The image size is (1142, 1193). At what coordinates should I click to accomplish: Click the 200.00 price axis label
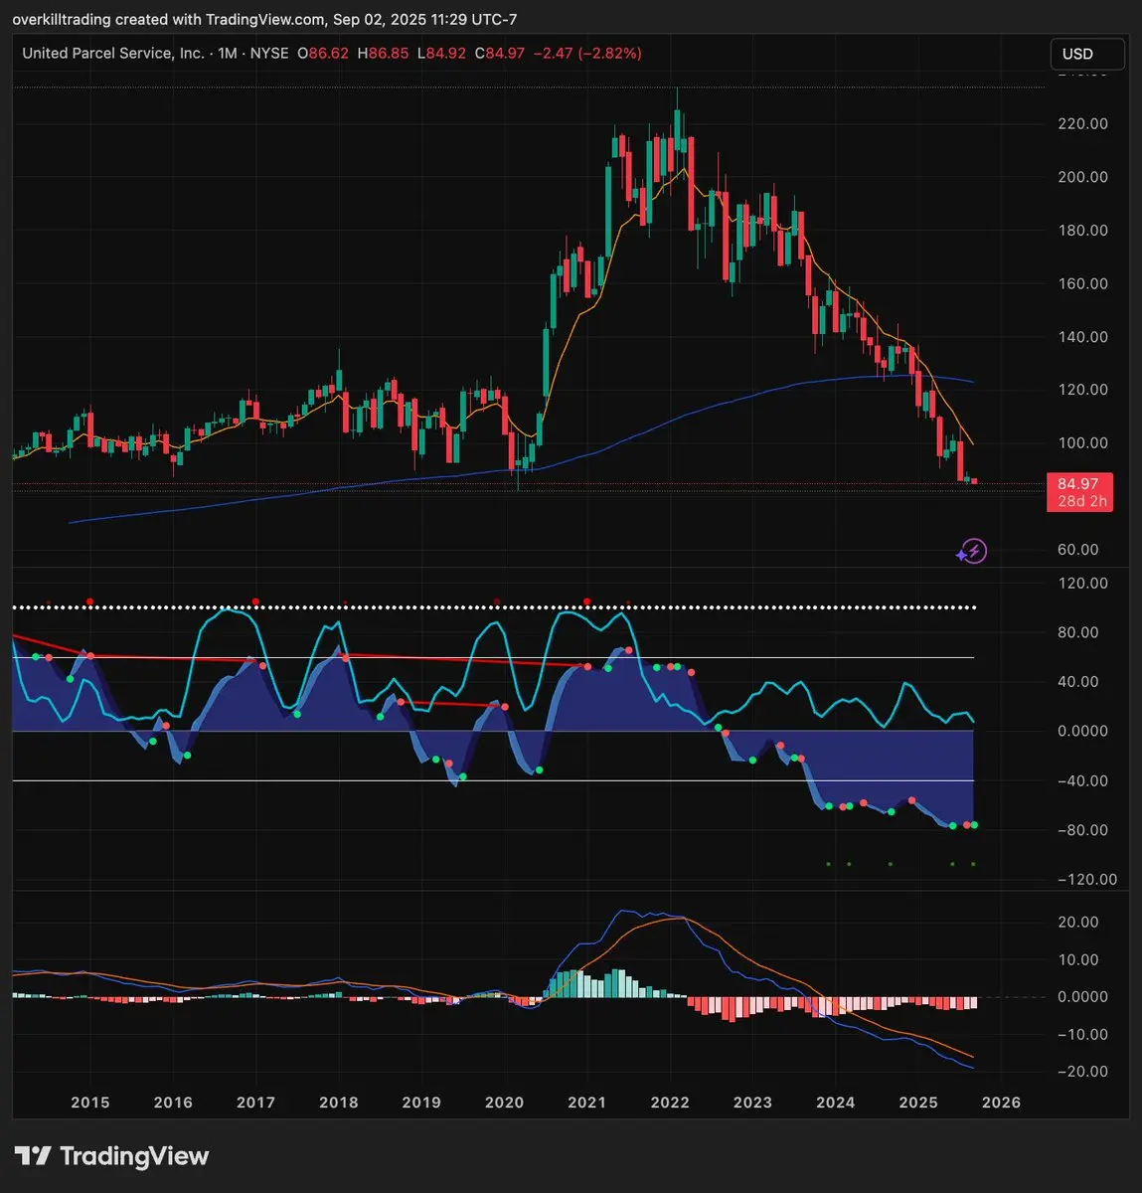point(1083,177)
